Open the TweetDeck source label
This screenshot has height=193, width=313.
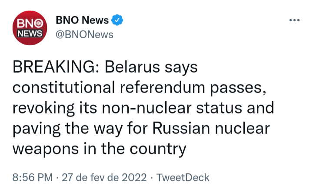[183, 177]
